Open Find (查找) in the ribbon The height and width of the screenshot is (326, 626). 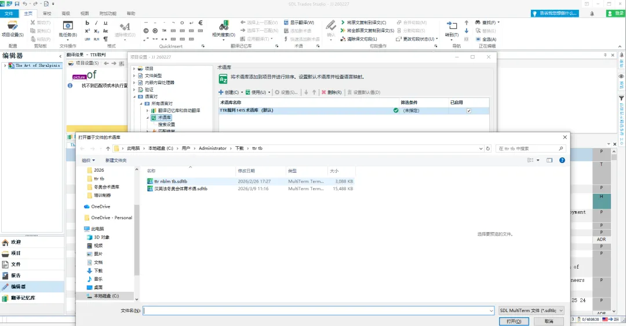(487, 23)
